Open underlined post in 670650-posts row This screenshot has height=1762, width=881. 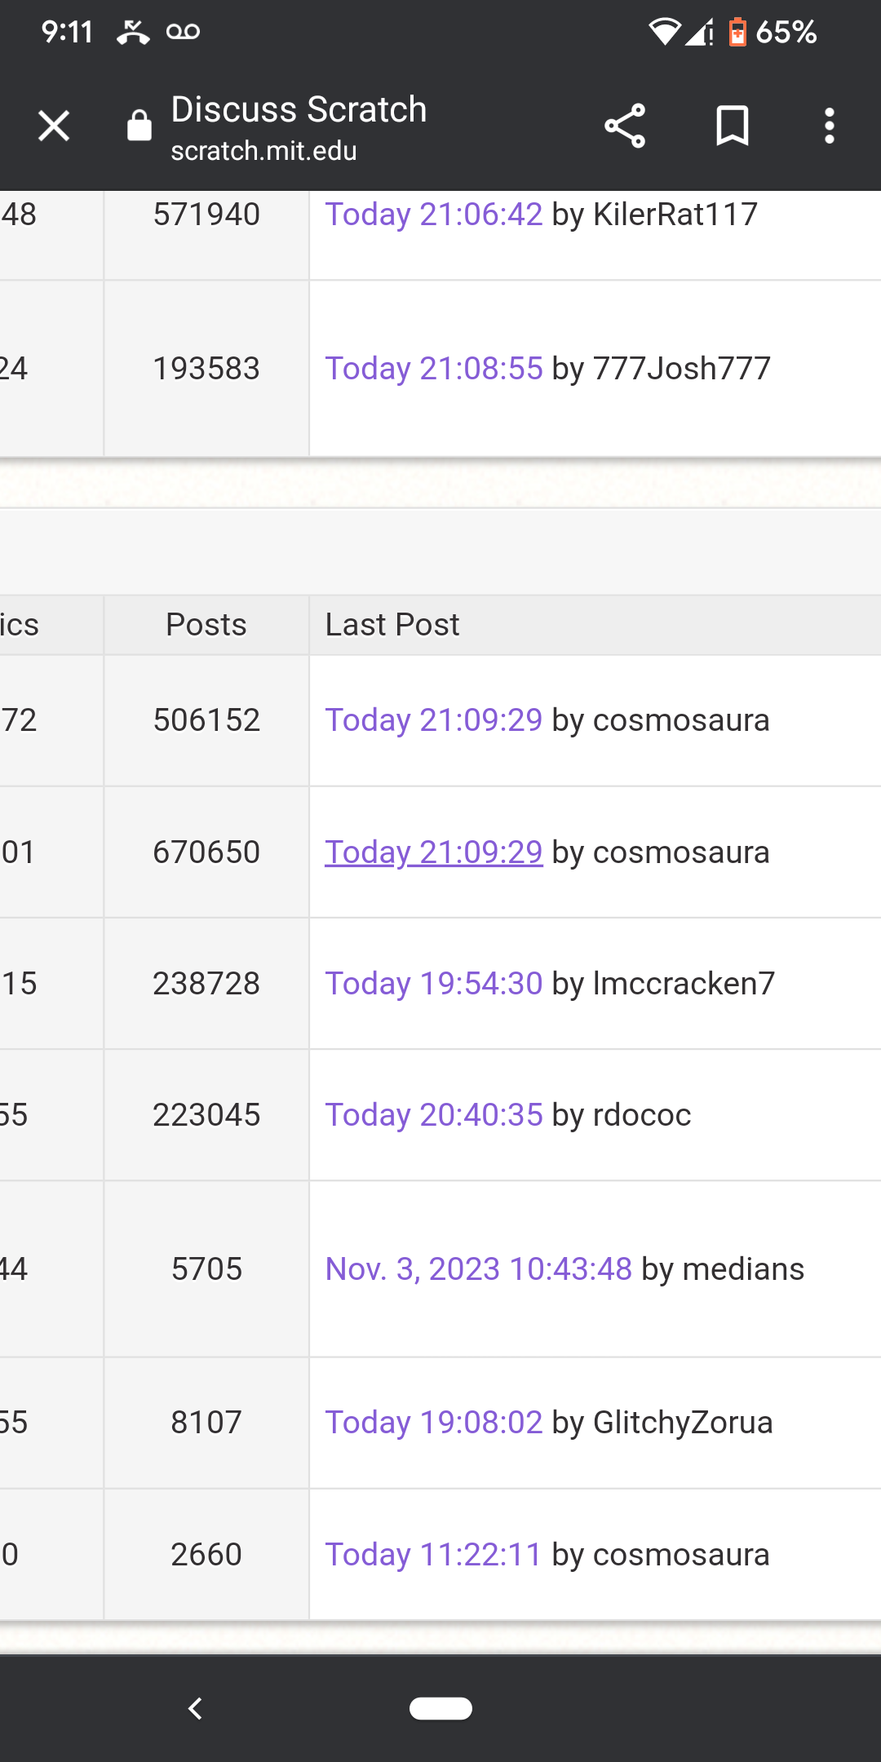tap(433, 852)
